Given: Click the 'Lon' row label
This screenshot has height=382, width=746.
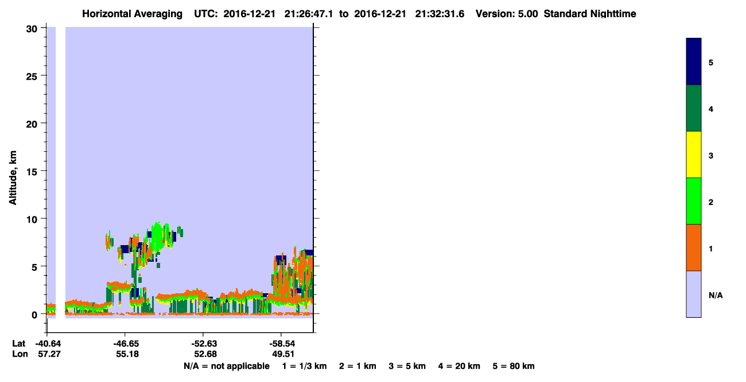Looking at the screenshot, I should (19, 355).
